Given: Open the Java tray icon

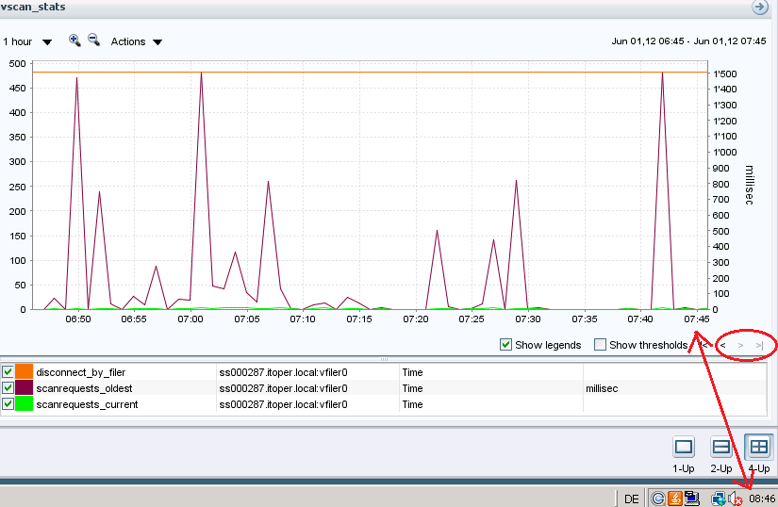Looking at the screenshot, I should [x=674, y=499].
